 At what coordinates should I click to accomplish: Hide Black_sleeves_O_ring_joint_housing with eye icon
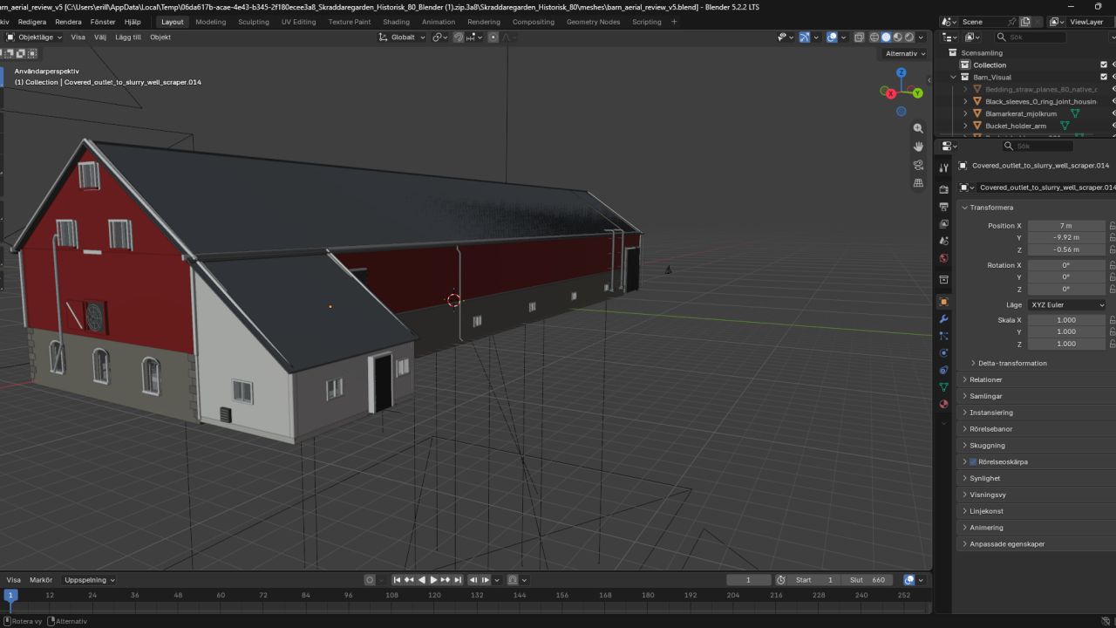coord(1113,101)
